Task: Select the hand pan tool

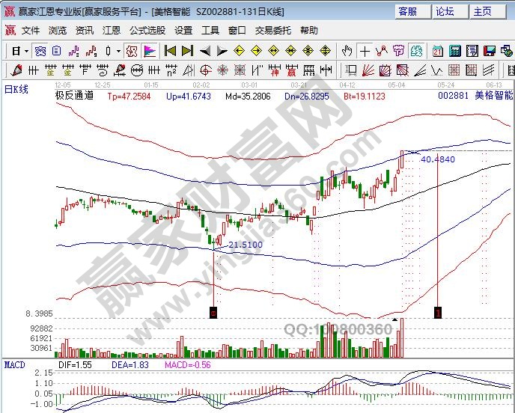Action: pyautogui.click(x=347, y=51)
